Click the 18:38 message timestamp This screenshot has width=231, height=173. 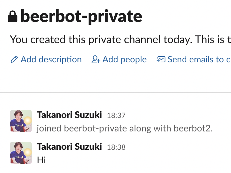[x=116, y=147]
